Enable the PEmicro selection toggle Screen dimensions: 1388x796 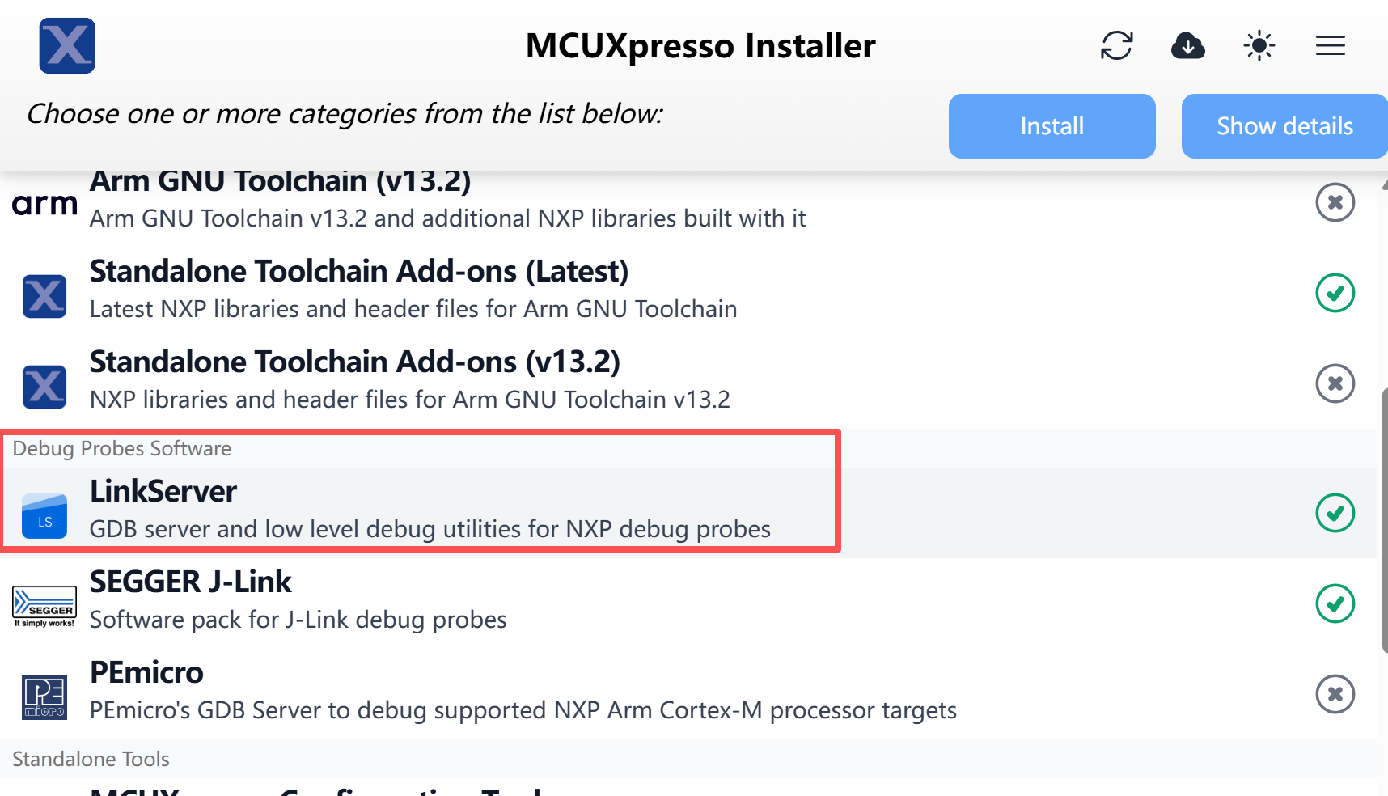tap(1335, 694)
